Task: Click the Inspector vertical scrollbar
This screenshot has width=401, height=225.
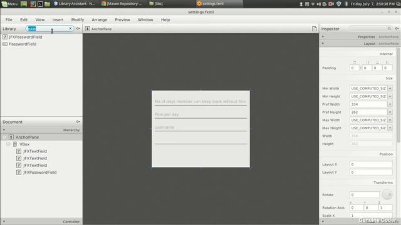Action: [x=398, y=96]
